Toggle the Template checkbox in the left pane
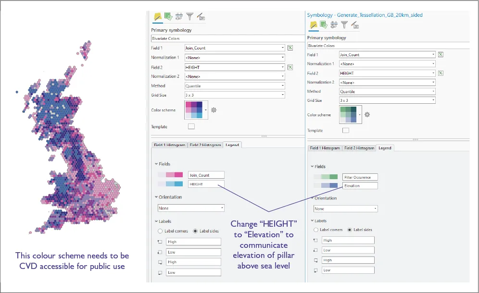 191,127
